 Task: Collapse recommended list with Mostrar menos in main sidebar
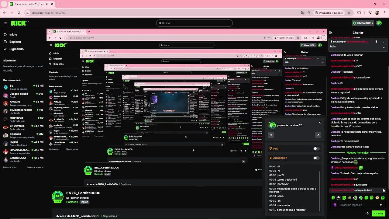[35, 167]
